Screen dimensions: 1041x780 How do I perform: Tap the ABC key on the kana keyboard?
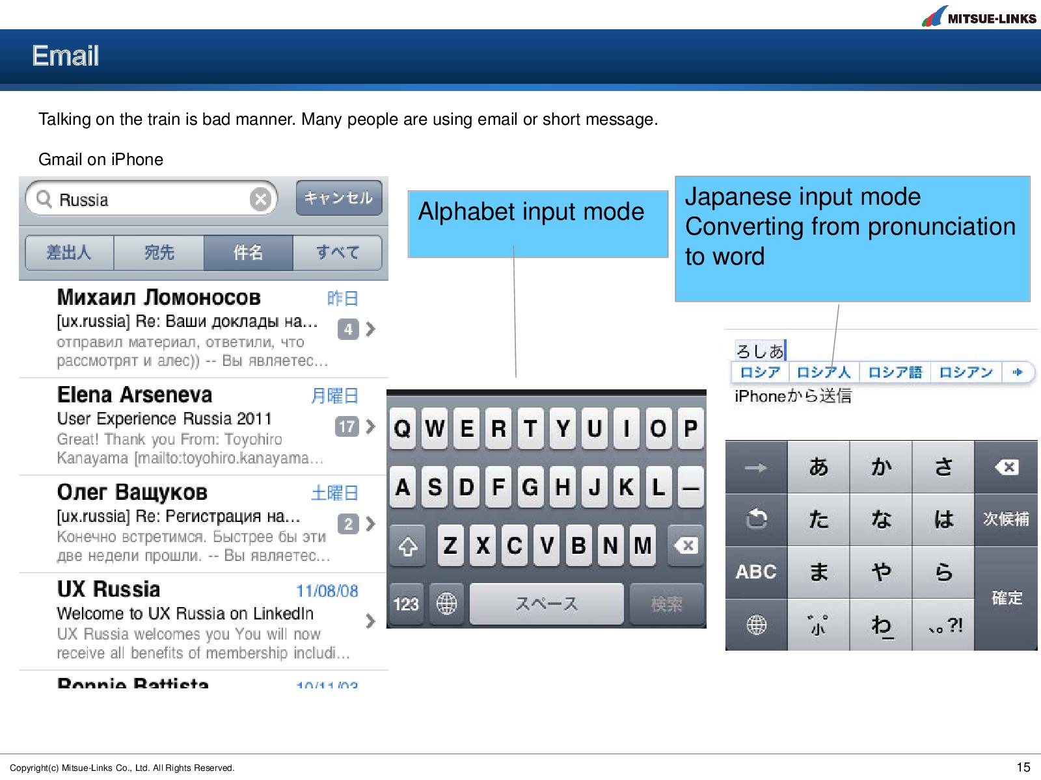[756, 572]
